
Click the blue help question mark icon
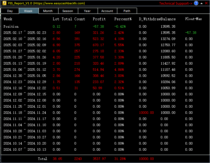[x=196, y=3]
